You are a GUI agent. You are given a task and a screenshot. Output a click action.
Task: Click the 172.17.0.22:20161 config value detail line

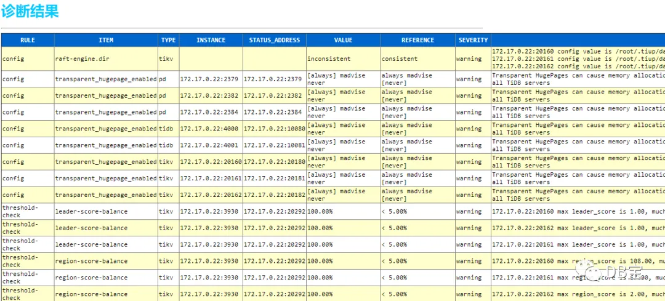point(578,58)
